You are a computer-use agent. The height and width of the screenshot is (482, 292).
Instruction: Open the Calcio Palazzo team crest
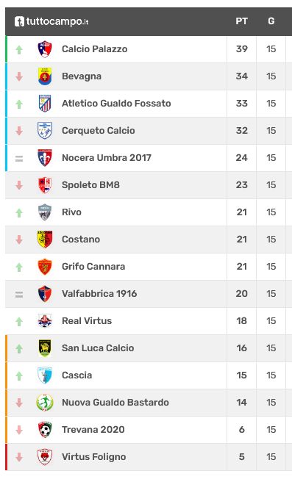click(45, 49)
